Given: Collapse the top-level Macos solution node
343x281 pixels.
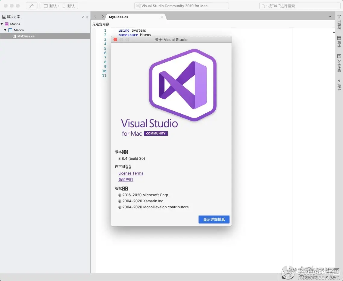Looking at the screenshot, I should [2, 24].
